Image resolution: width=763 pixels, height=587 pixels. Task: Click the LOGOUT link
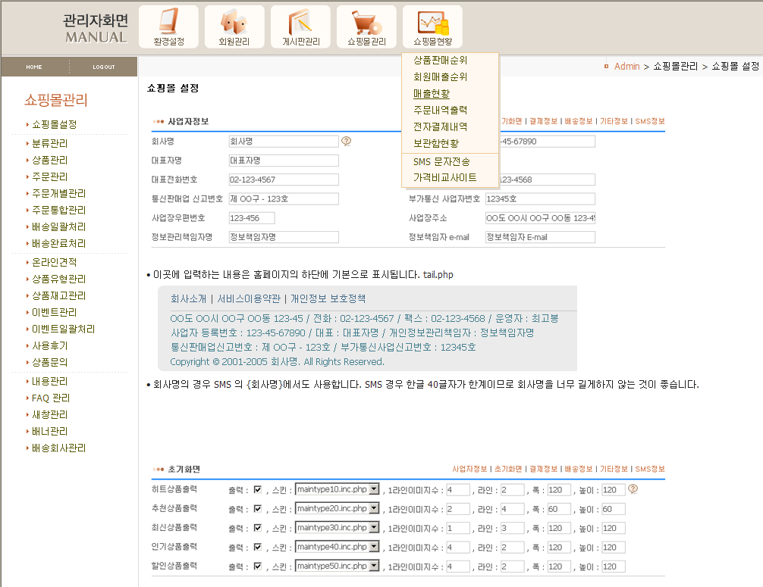pyautogui.click(x=104, y=67)
